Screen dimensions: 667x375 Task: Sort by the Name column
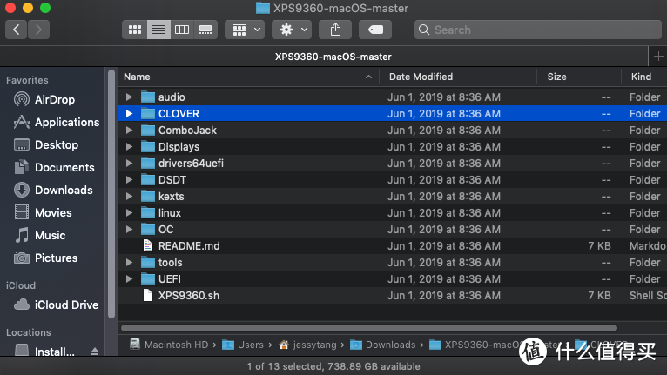(x=248, y=77)
